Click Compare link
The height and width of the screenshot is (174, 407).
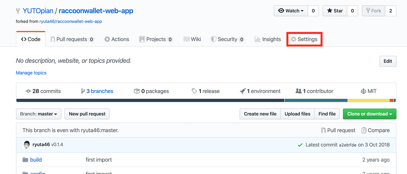(375, 130)
